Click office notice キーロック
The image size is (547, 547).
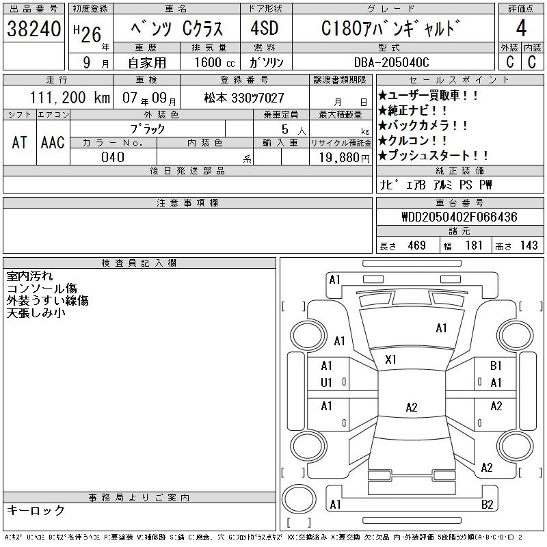point(36,510)
